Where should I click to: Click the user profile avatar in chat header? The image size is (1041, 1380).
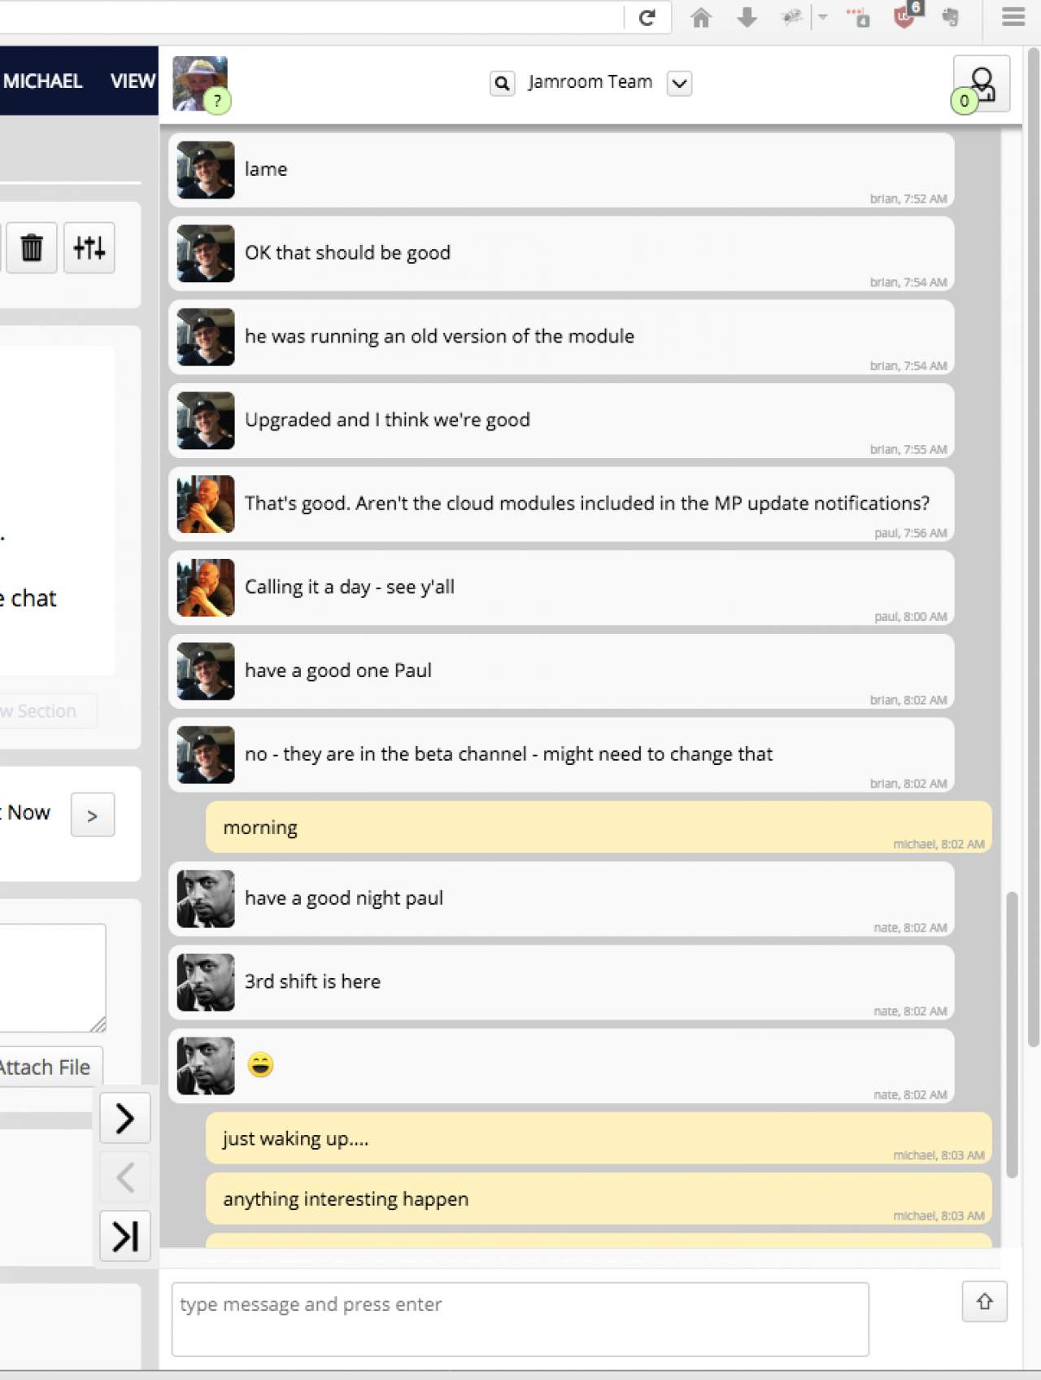200,83
